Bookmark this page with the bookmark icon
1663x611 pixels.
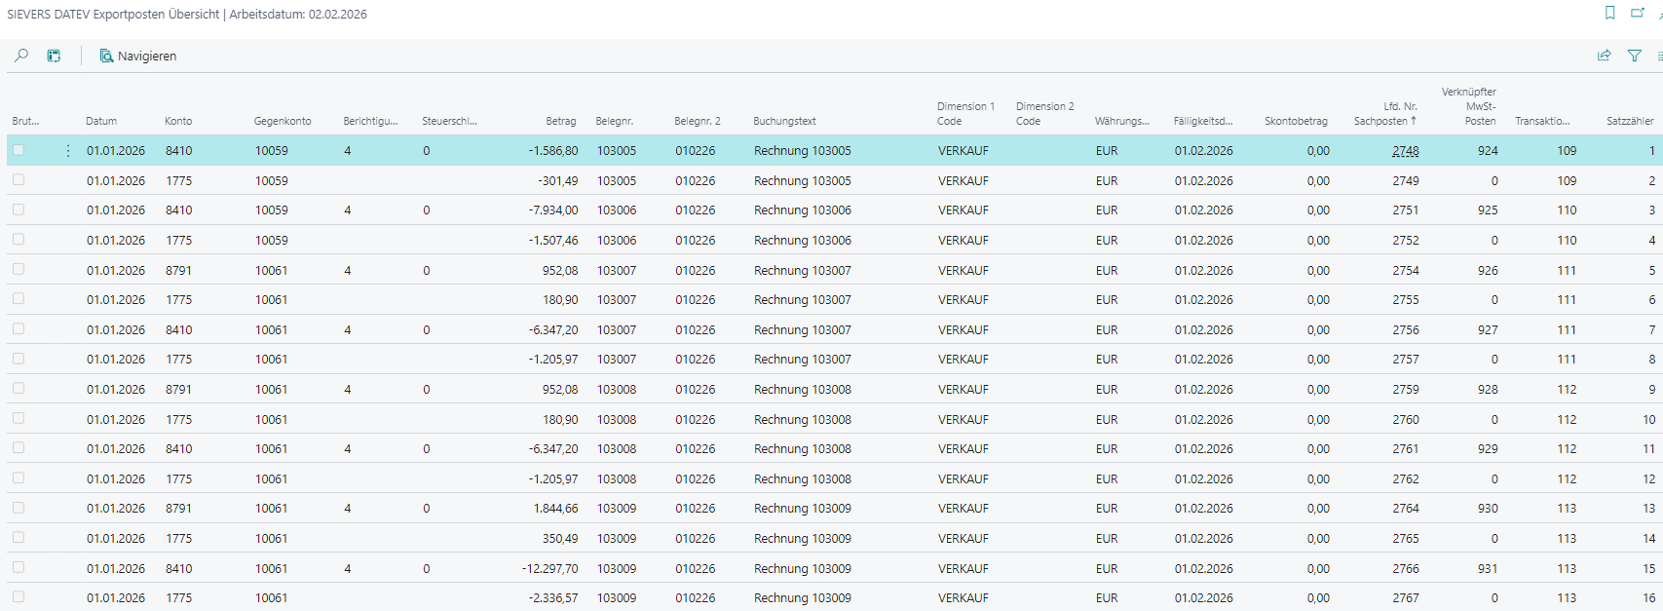click(x=1609, y=13)
